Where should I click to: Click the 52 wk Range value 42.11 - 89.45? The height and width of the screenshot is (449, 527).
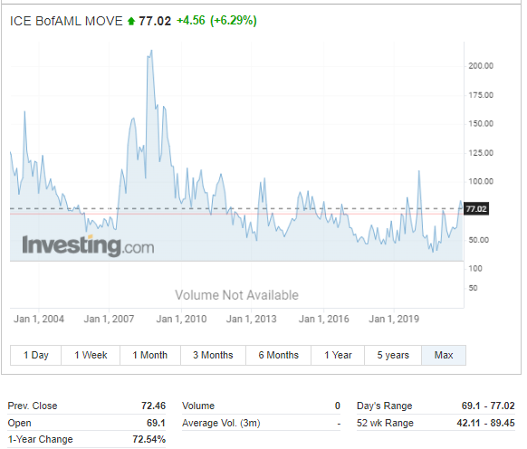point(485,423)
